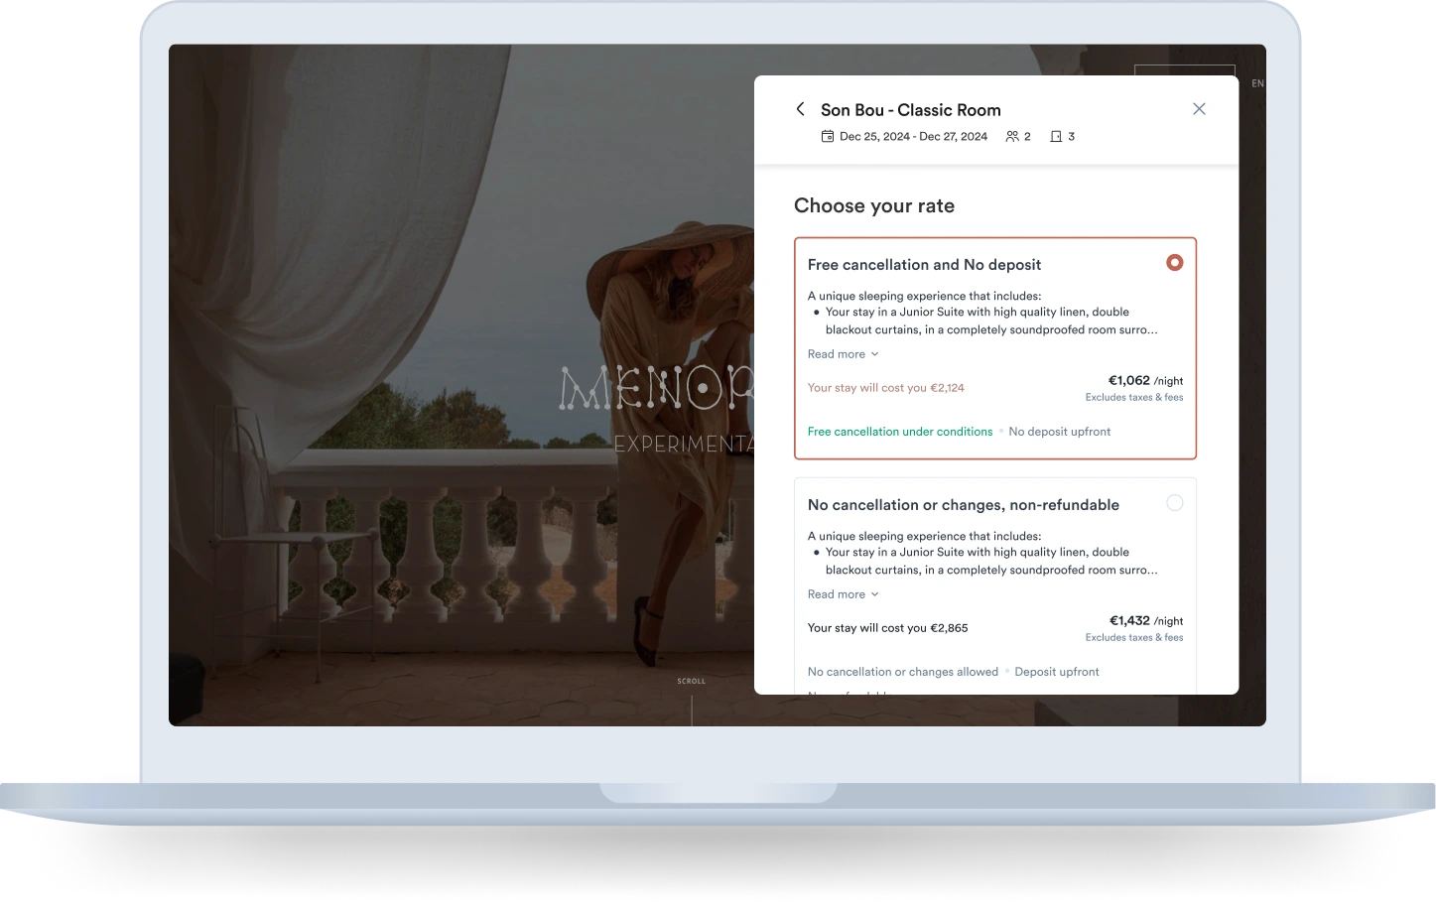The height and width of the screenshot is (905, 1436).
Task: Click the 'Free cancellation and No deposit' heading
Action: (924, 265)
